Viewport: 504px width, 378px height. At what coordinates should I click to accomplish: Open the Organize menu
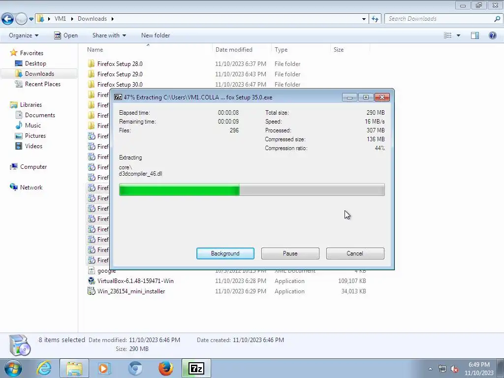pyautogui.click(x=24, y=35)
